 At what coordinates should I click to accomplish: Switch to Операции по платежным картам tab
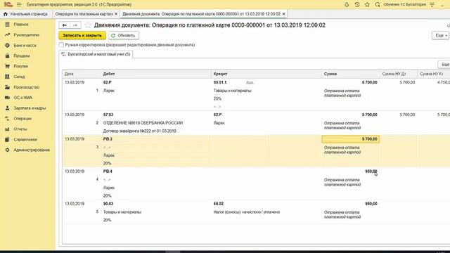[x=84, y=14]
